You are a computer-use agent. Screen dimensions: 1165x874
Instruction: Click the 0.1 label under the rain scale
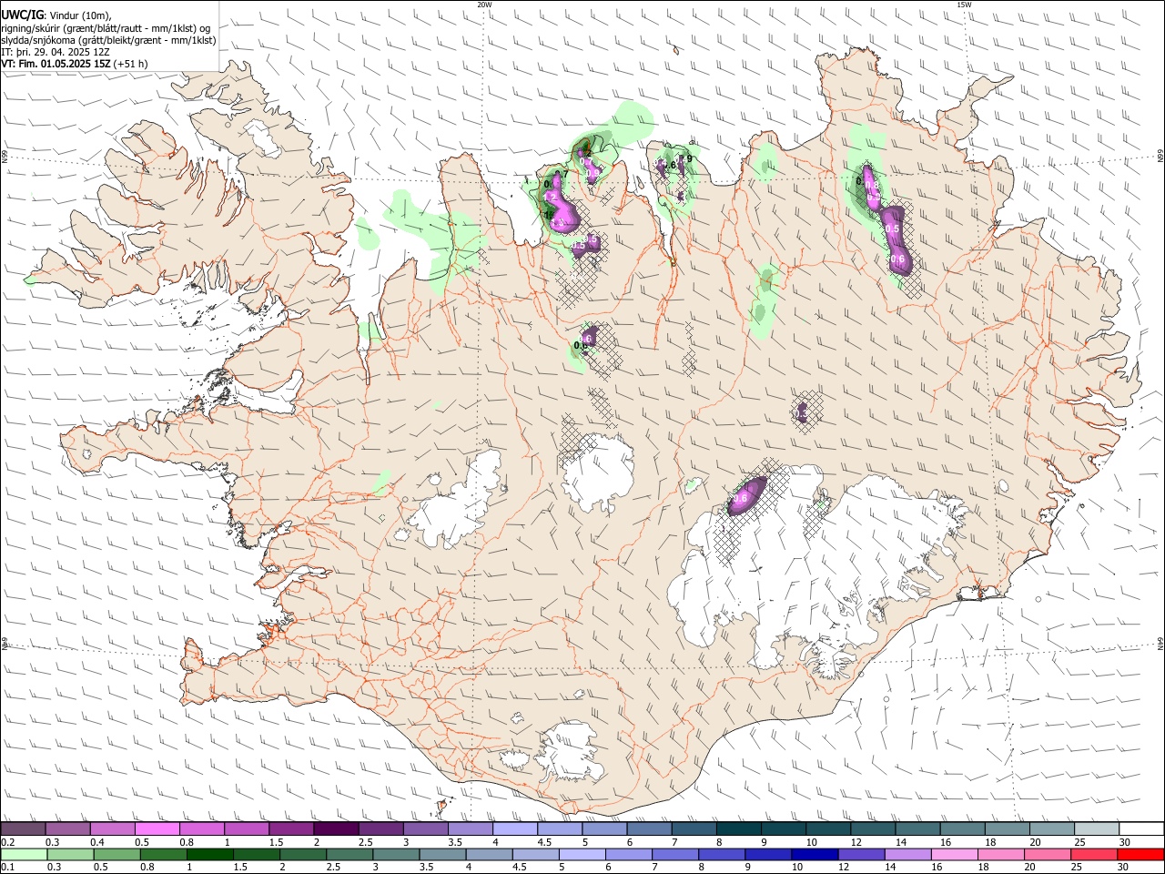coord(7,867)
